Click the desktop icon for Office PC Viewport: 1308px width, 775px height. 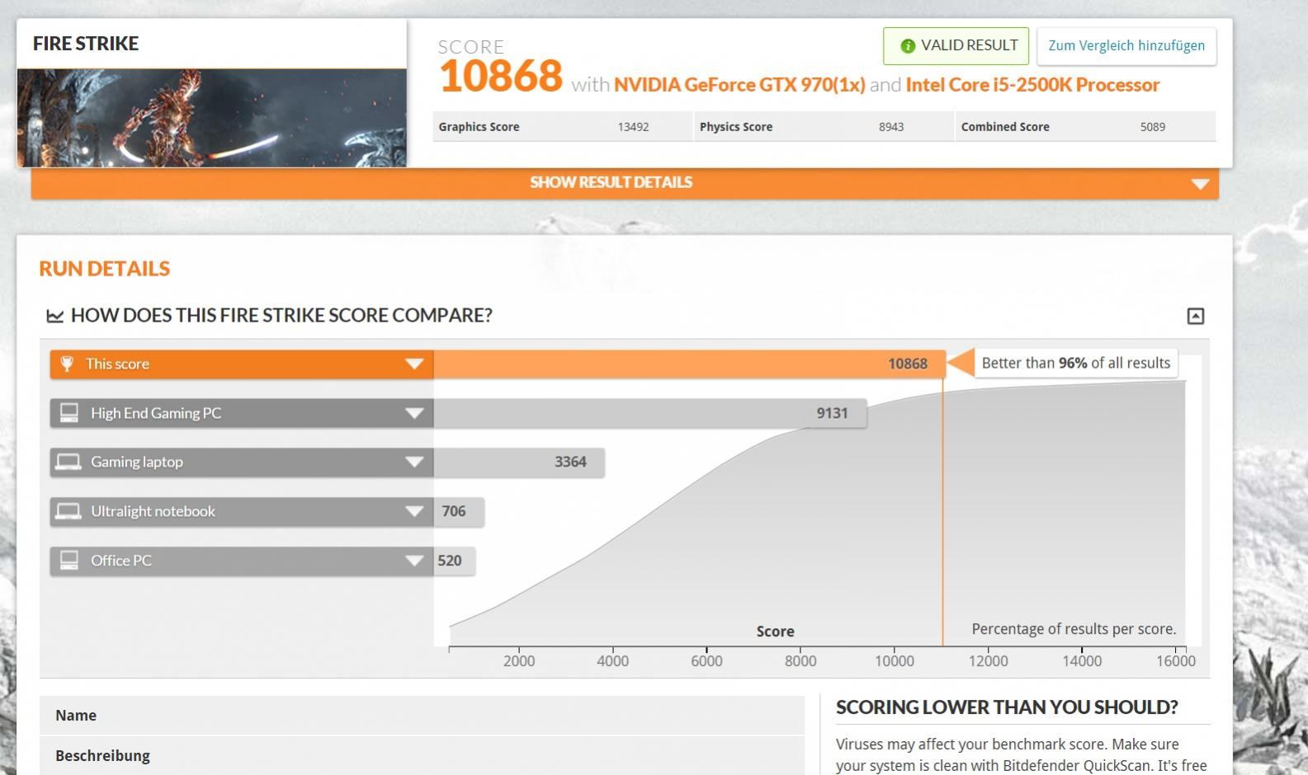(x=69, y=560)
